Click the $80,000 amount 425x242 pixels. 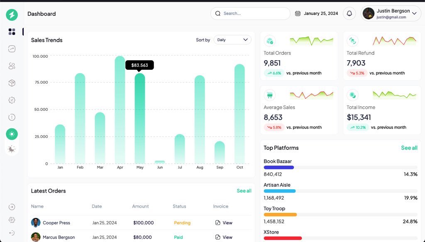(142, 237)
